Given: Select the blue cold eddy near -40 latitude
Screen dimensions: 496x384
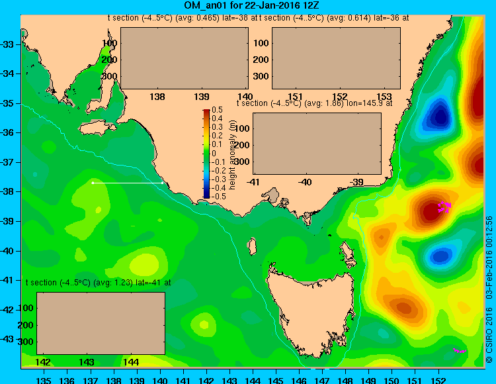Looking at the screenshot, I should coord(440,256).
